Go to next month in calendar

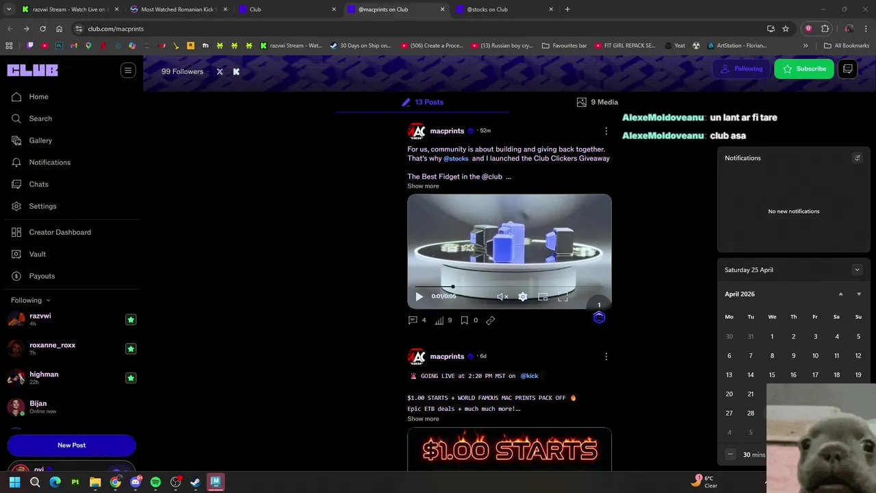[859, 294]
